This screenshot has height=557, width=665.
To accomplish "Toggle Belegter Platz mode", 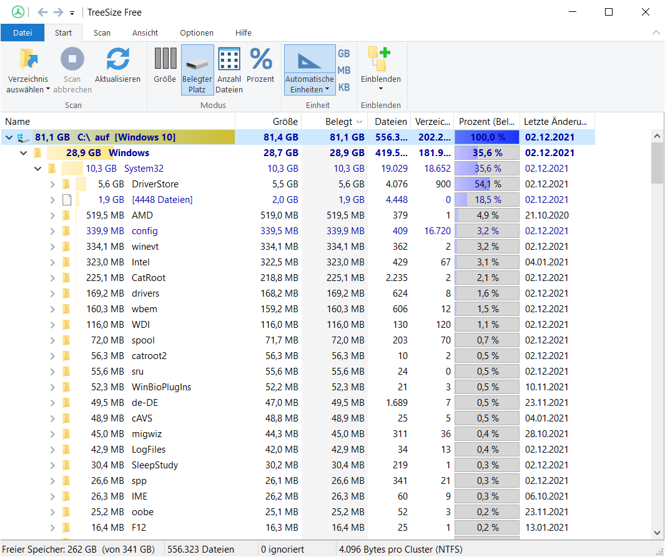I will (197, 70).
